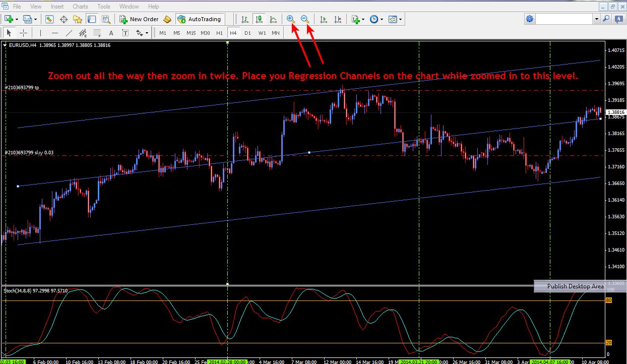This screenshot has width=627, height=364.
Task: Click the Zoom Out magnifier icon
Action: click(304, 19)
